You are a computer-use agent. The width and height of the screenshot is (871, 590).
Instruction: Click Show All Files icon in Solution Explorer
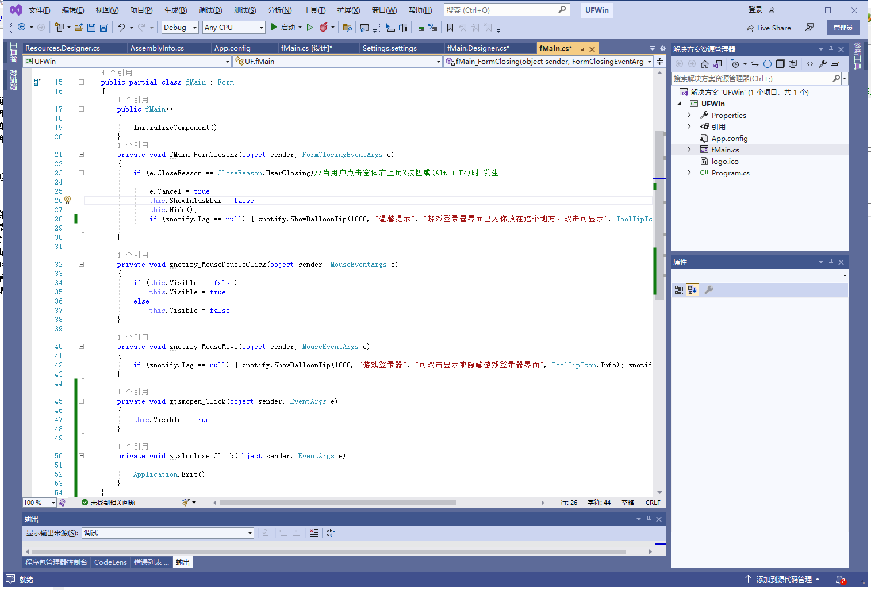pyautogui.click(x=793, y=64)
